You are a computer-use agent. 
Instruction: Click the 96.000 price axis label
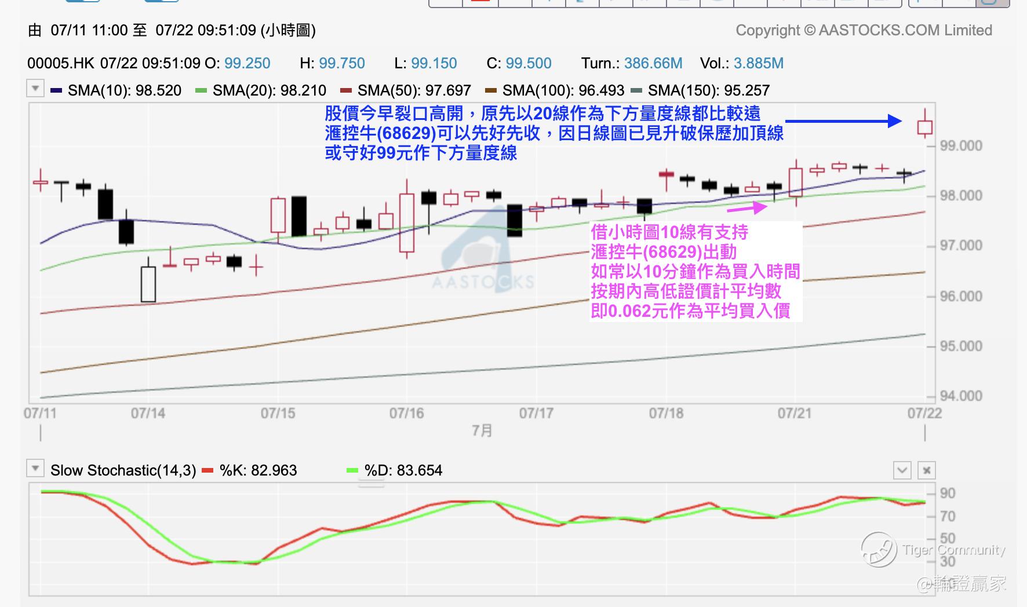pyautogui.click(x=961, y=296)
